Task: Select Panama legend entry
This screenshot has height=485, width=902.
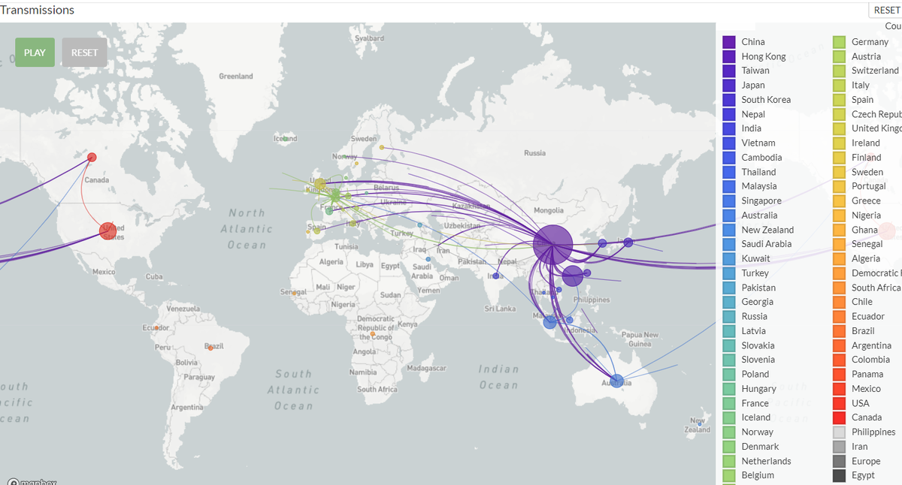Action: (x=867, y=374)
